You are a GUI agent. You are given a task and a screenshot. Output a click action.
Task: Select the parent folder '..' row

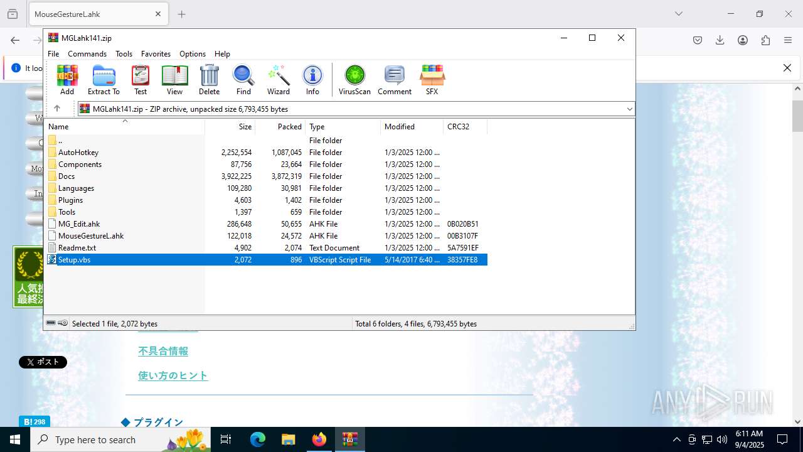coord(266,141)
